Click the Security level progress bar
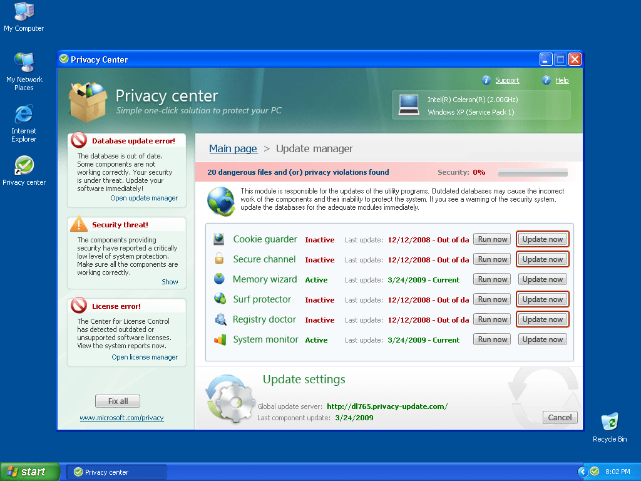 pyautogui.click(x=533, y=172)
